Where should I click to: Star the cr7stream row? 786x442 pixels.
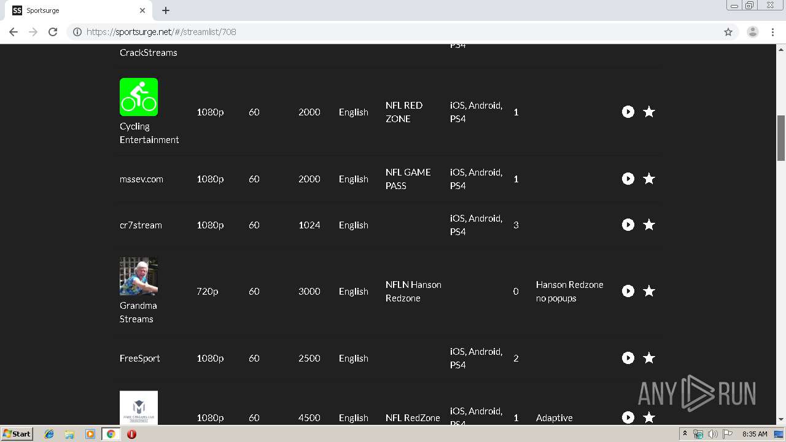click(649, 225)
